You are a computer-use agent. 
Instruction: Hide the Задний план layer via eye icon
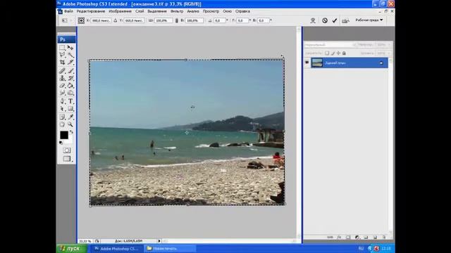(x=307, y=63)
